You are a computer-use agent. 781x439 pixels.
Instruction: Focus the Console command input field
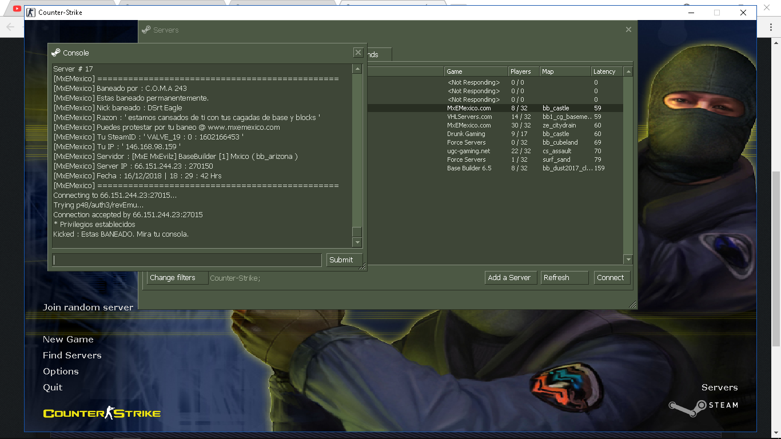point(187,260)
